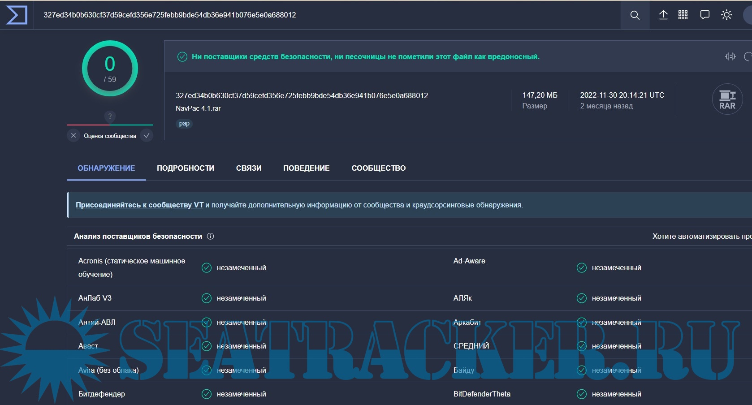This screenshot has height=405, width=752.
Task: Switch to the ПОДРОБНОСТИ tab
Action: click(186, 168)
